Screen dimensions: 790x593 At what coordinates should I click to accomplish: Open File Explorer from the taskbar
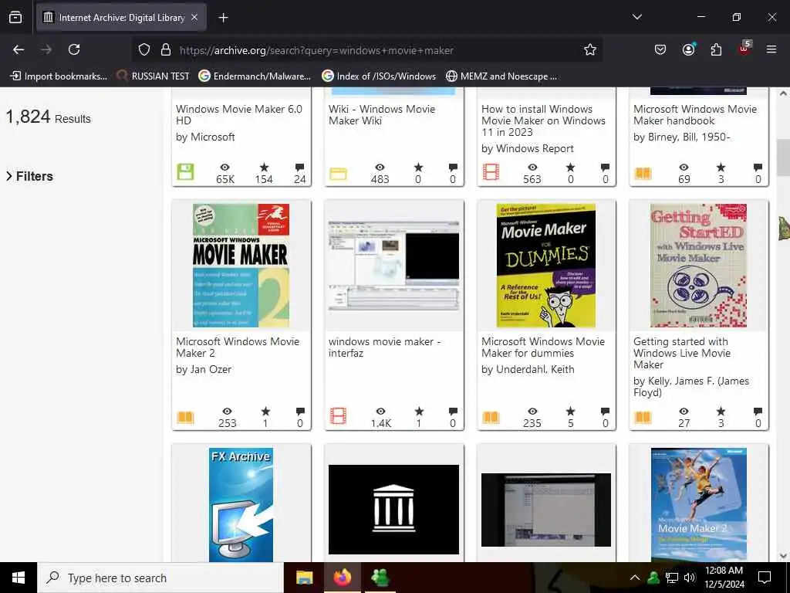pos(304,578)
